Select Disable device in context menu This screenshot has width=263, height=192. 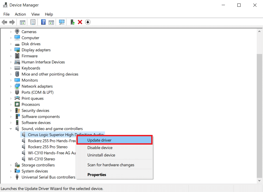100,148
